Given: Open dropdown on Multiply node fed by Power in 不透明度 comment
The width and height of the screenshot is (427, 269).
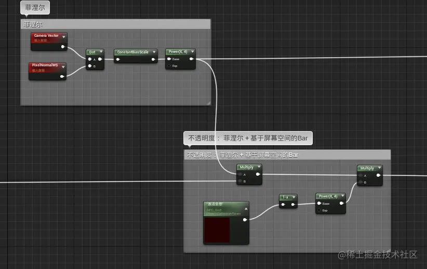Looking at the screenshot, I should click(379, 167).
